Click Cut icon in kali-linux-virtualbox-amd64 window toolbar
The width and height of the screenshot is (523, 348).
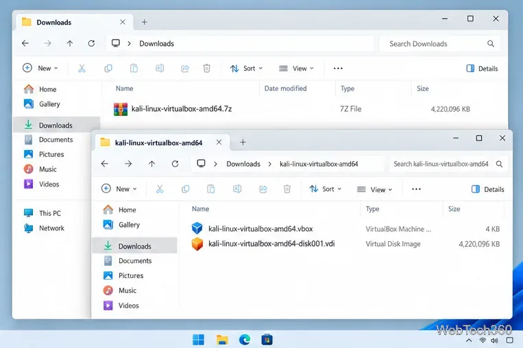[160, 189]
